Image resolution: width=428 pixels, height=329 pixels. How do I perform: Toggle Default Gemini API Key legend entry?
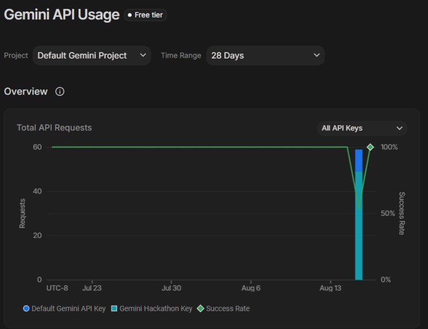pyautogui.click(x=64, y=308)
